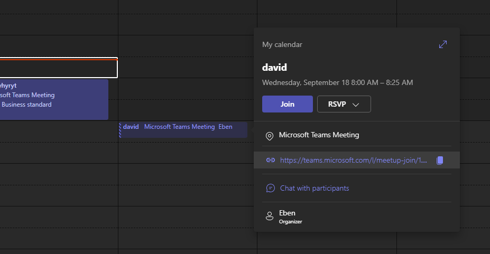Click the location pin icon
490x254 pixels.
click(270, 136)
